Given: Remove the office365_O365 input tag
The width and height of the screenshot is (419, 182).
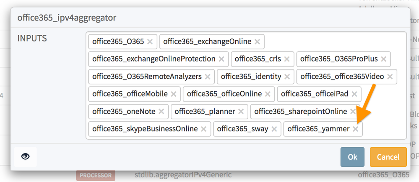Looking at the screenshot, I should click(150, 42).
